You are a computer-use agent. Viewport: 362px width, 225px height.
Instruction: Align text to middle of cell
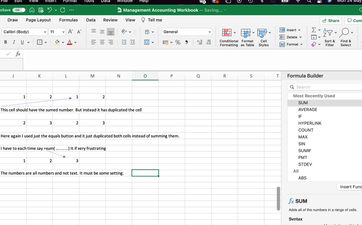[x=102, y=31]
